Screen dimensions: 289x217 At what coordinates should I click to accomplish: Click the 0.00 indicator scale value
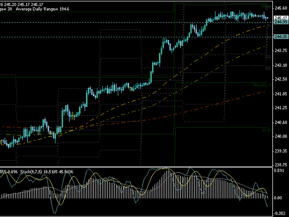click(x=278, y=198)
